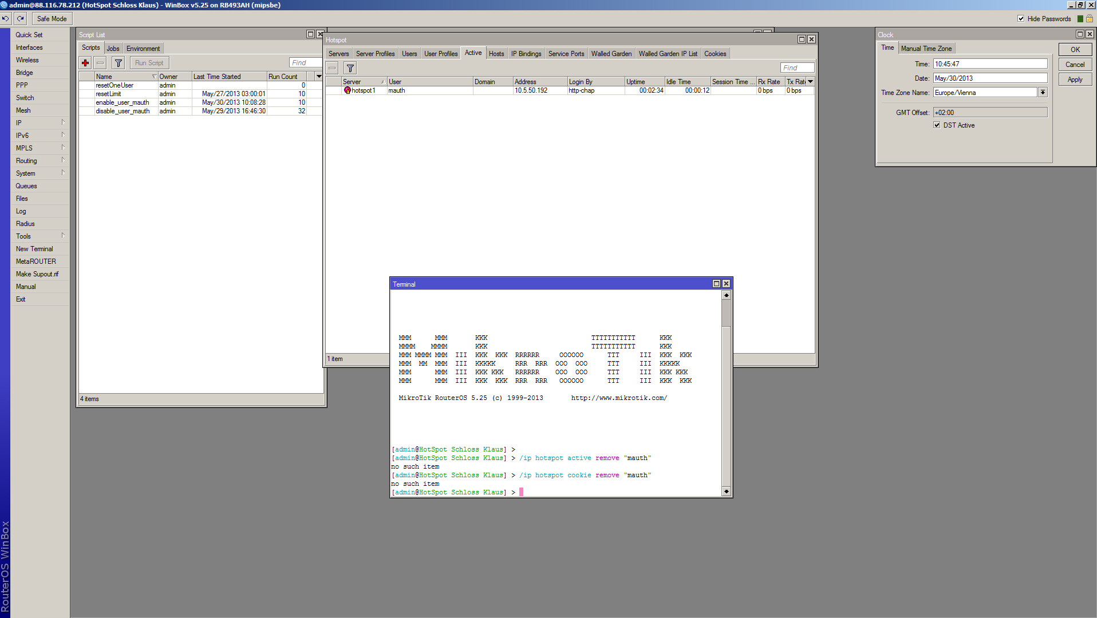Open the Walled Garden IP List tab
This screenshot has height=618, width=1097.
(668, 54)
